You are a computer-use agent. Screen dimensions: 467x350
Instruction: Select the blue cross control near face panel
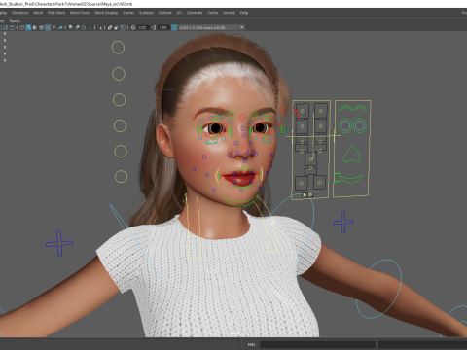click(343, 222)
